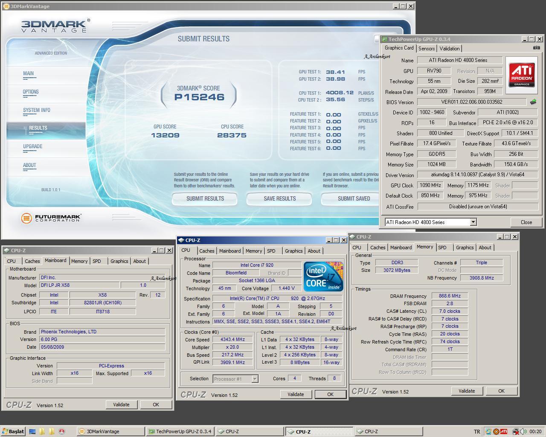Open the Başlat start button
This screenshot has width=546, height=437.
[13, 431]
